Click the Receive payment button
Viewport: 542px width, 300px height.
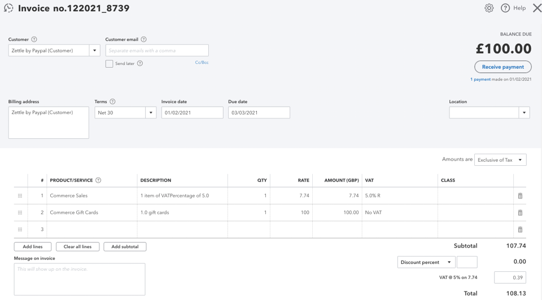click(x=502, y=67)
